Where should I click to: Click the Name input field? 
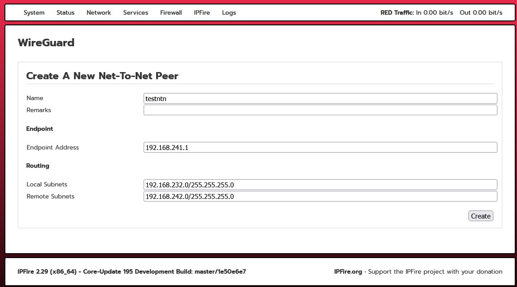tap(320, 98)
